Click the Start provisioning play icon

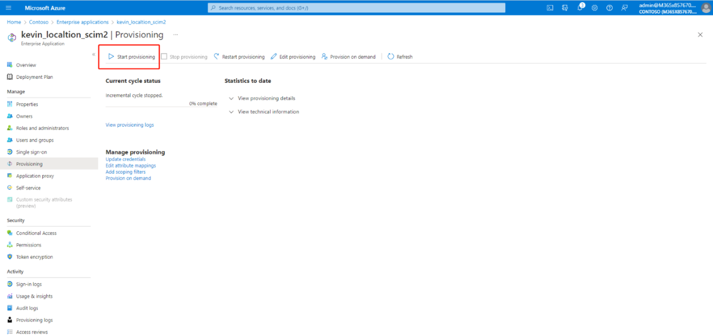pyautogui.click(x=111, y=56)
